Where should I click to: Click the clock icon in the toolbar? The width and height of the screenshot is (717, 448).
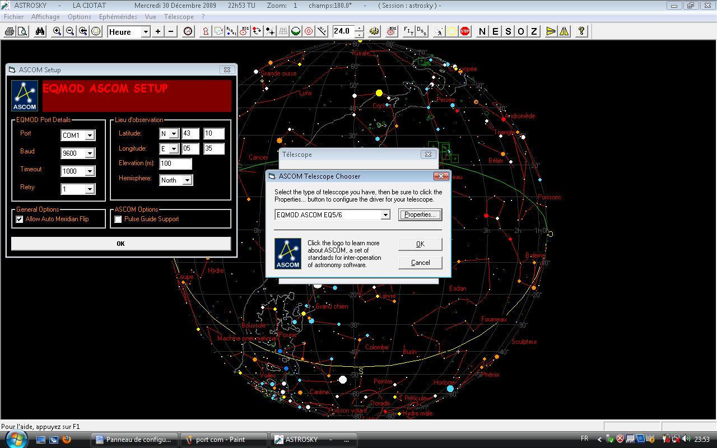coord(188,31)
